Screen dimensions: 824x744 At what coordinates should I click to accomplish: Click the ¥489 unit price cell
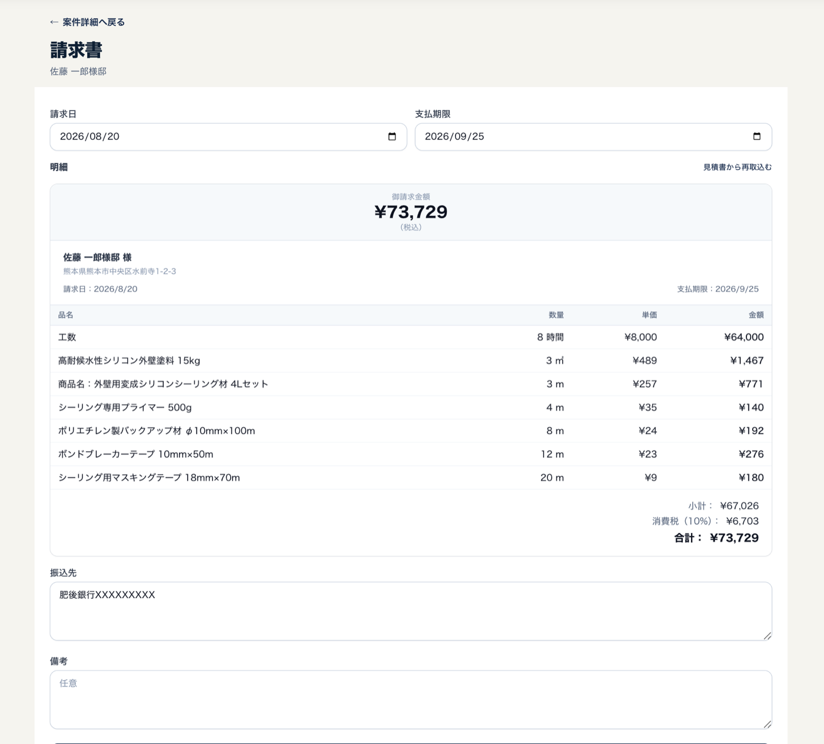click(644, 361)
